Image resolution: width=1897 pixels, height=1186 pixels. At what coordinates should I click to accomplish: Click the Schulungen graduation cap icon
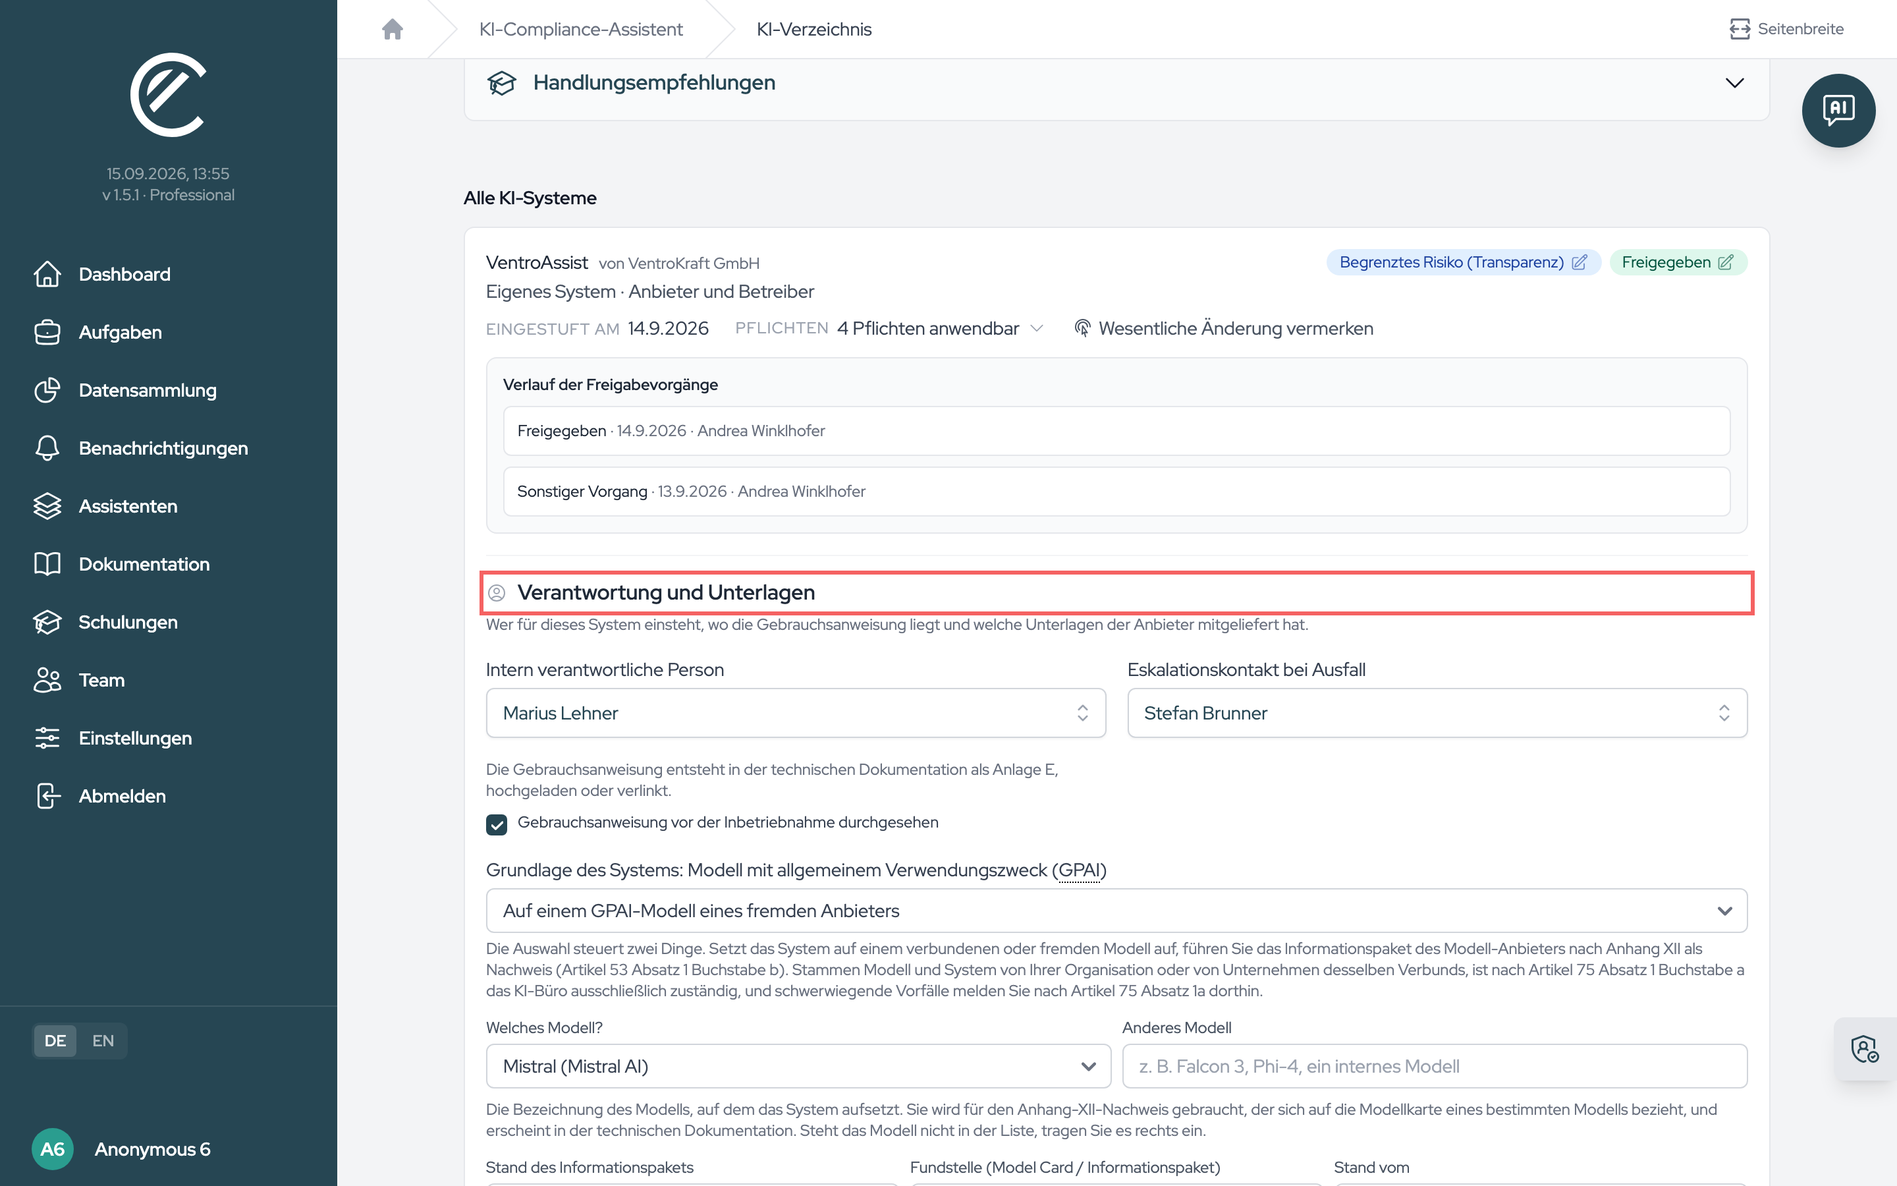(x=47, y=622)
